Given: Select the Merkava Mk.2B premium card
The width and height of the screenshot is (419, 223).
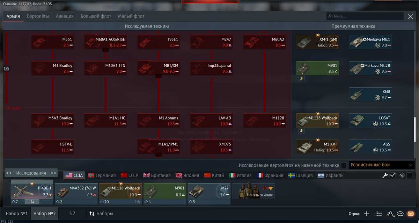Looking at the screenshot, I should [x=370, y=68].
